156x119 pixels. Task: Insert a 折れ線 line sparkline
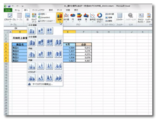pyautogui.click(x=110, y=14)
